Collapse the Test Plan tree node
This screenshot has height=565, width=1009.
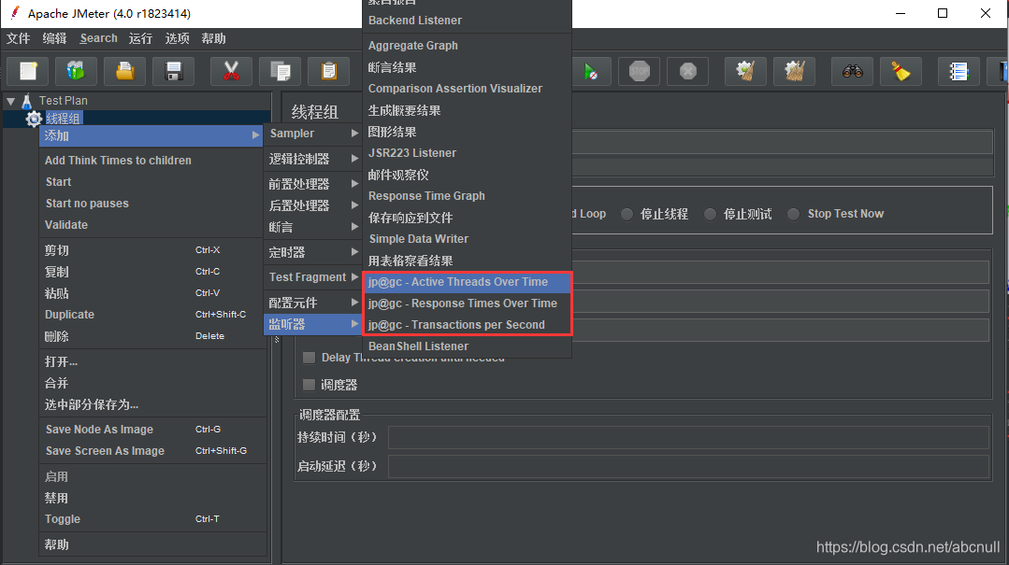[11, 101]
